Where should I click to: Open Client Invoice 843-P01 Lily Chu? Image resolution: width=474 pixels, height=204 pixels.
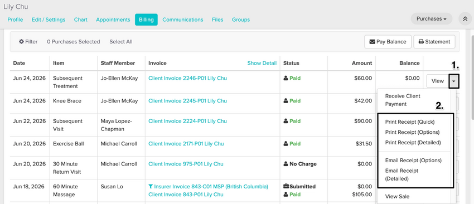coord(186,195)
